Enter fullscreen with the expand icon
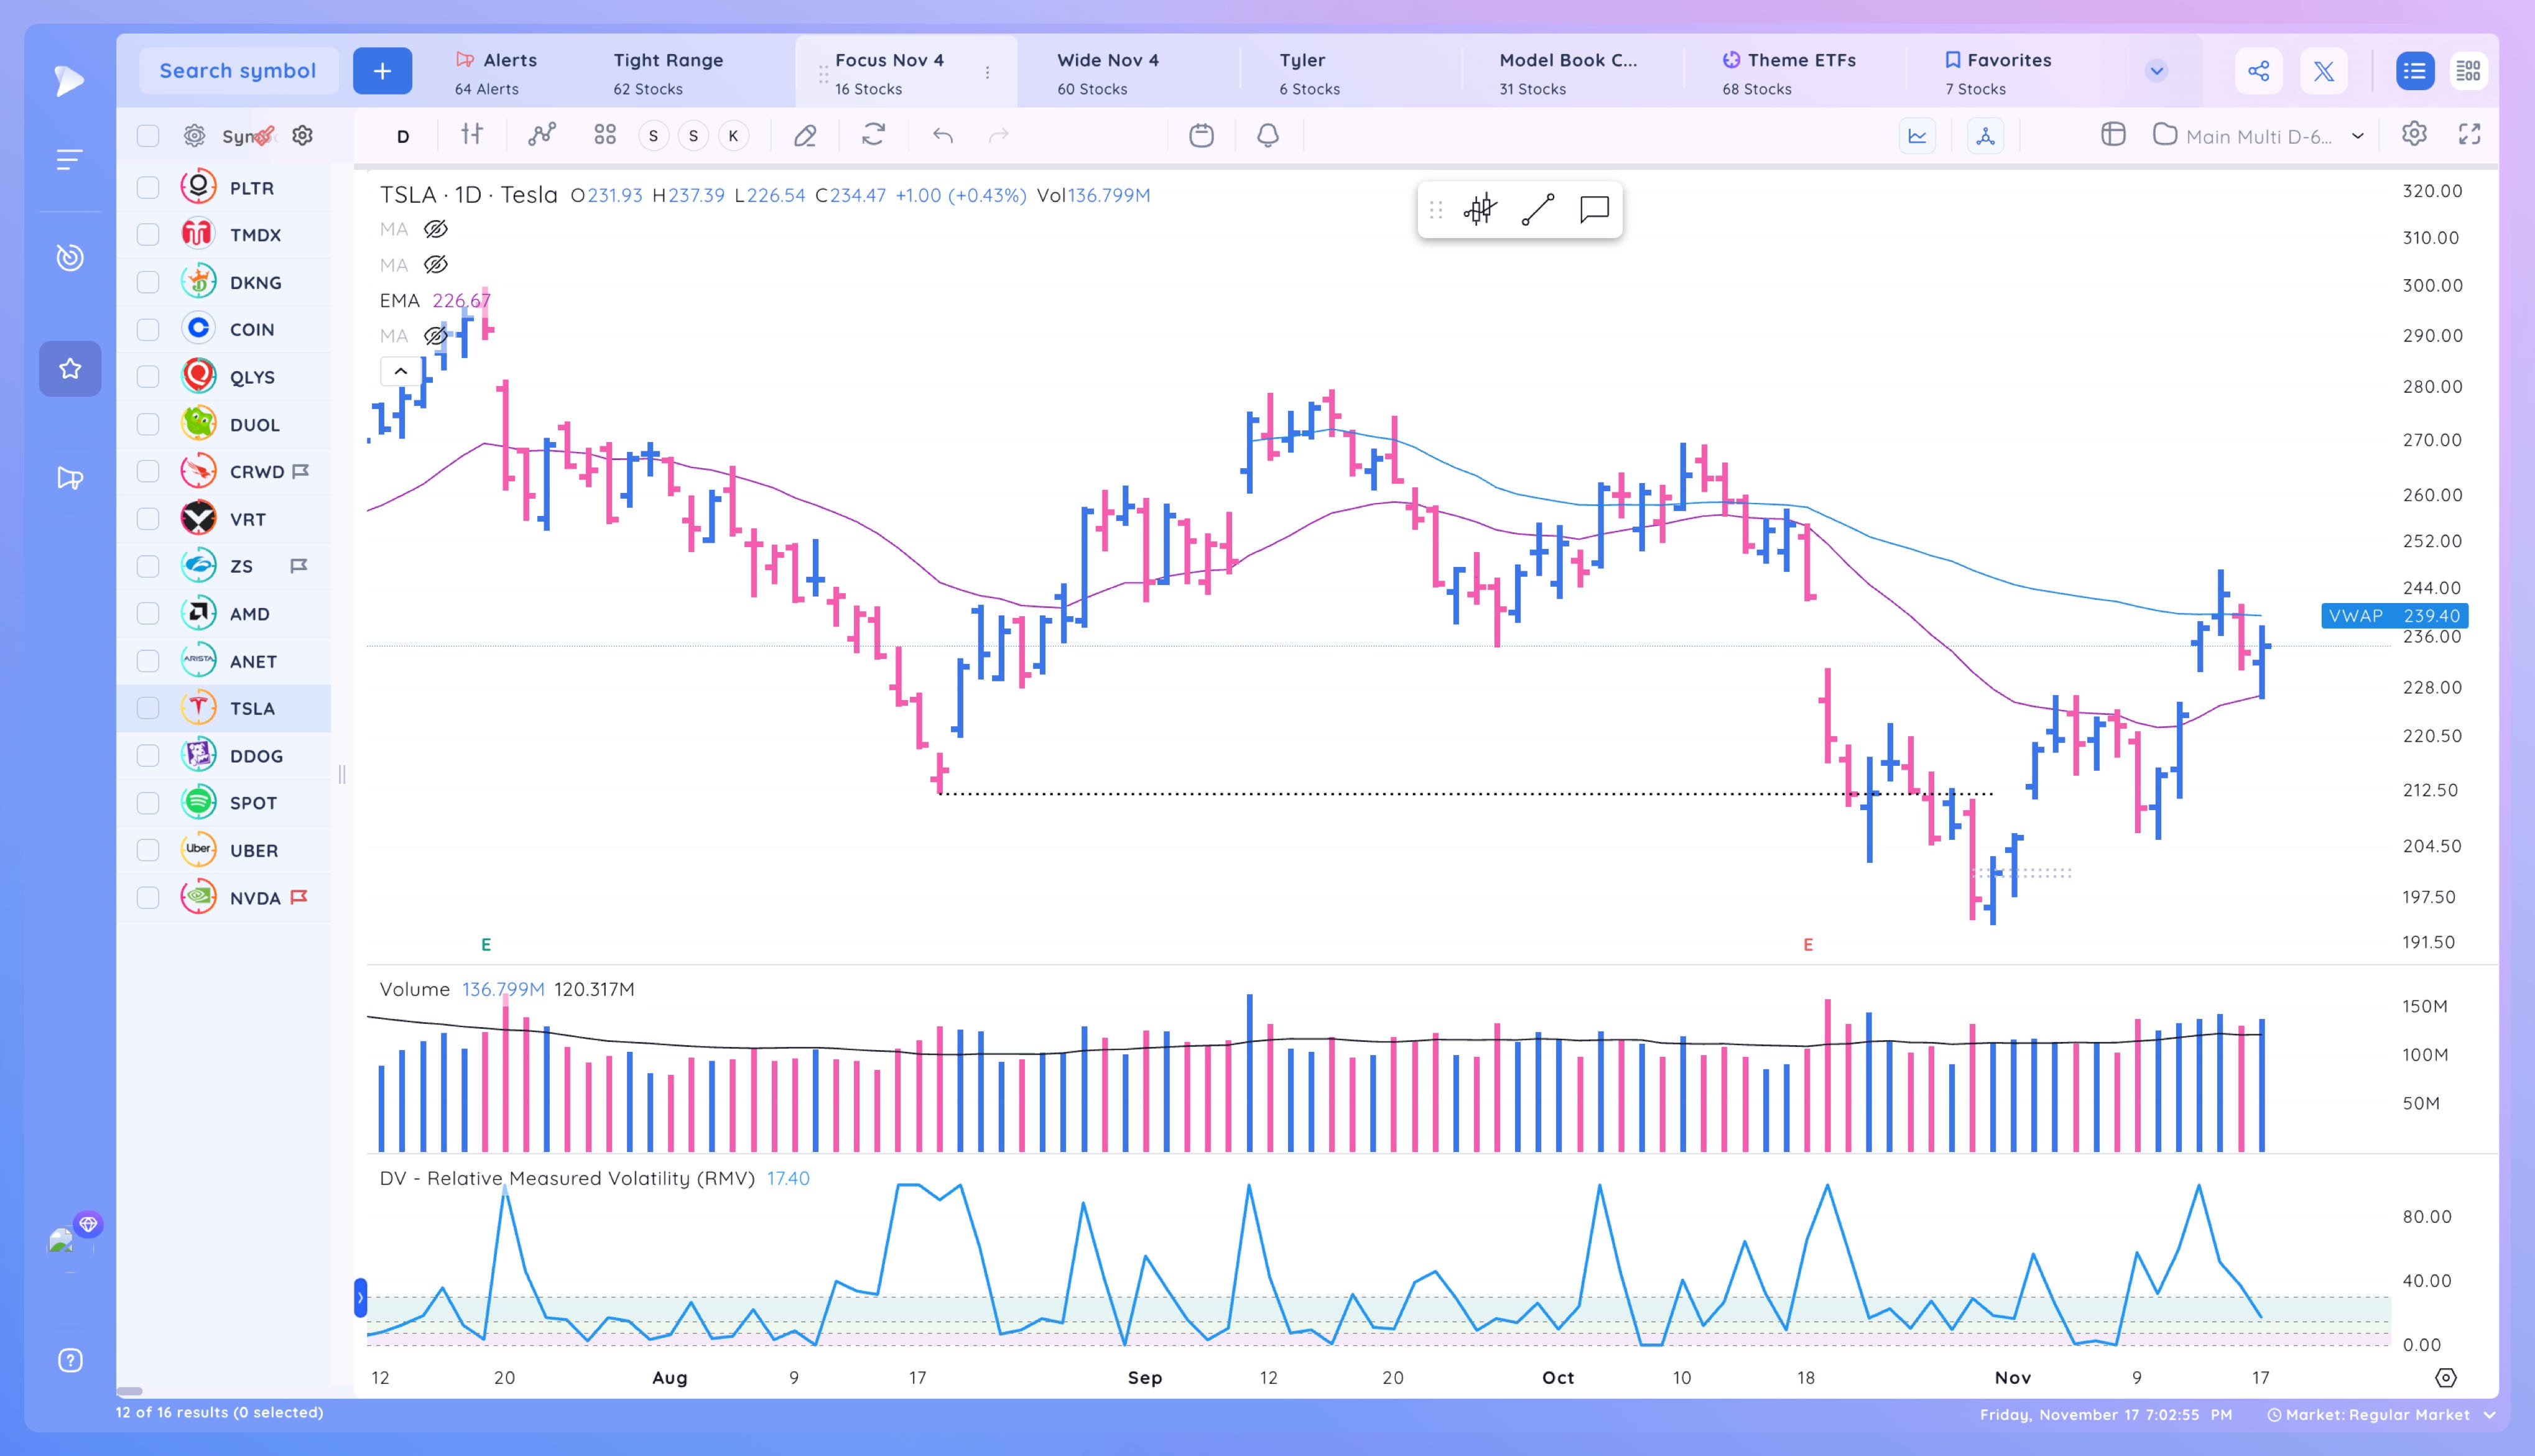Screen dimensions: 2535x1456 tap(2470, 134)
